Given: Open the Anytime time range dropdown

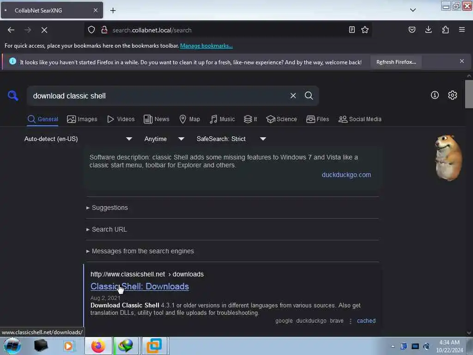Looking at the screenshot, I should point(164,139).
